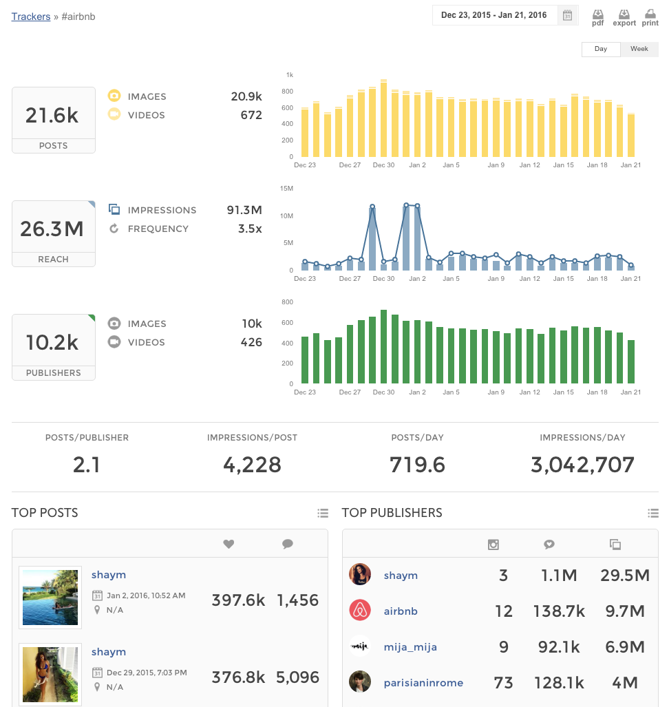Click the airbnb logo avatar
Screen dimensions: 669x707
tap(360, 611)
